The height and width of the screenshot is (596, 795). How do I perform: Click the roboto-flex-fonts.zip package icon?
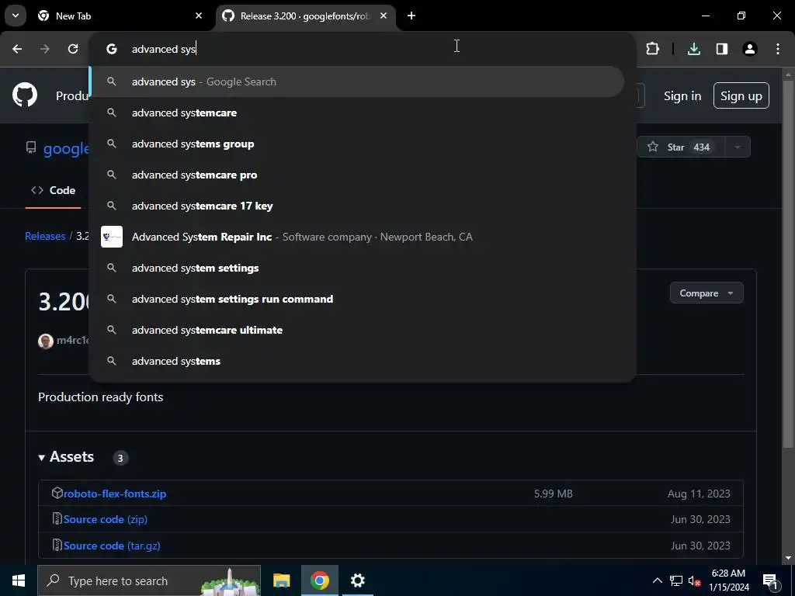pyautogui.click(x=57, y=493)
